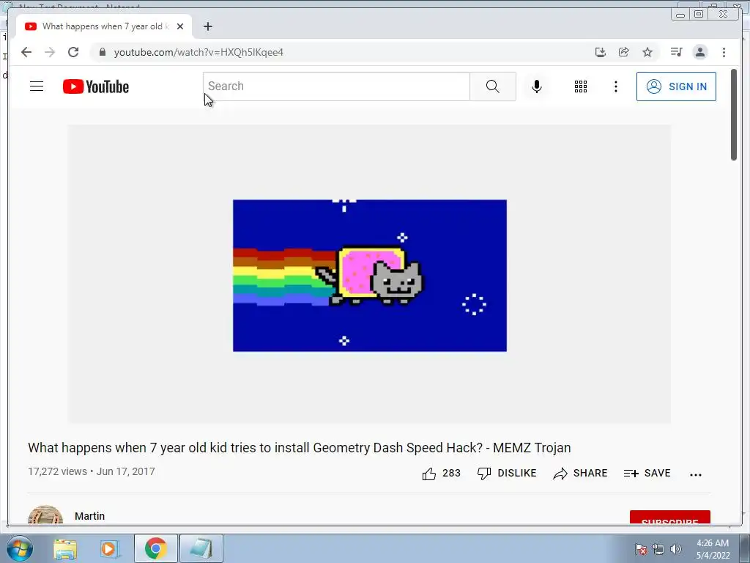750x563 pixels.
Task: Click the network tray icon
Action: pyautogui.click(x=658, y=549)
